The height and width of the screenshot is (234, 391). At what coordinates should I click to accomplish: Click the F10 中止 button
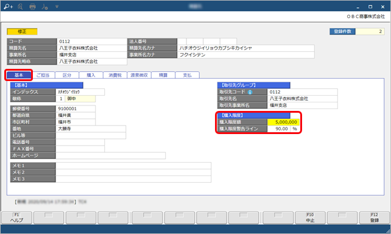310,218
